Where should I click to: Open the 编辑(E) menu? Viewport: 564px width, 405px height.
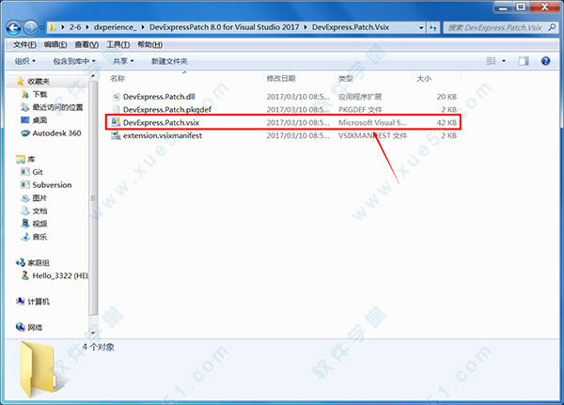[x=55, y=44]
